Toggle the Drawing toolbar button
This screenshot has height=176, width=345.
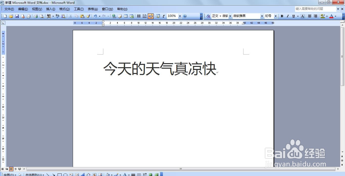(x=151, y=16)
